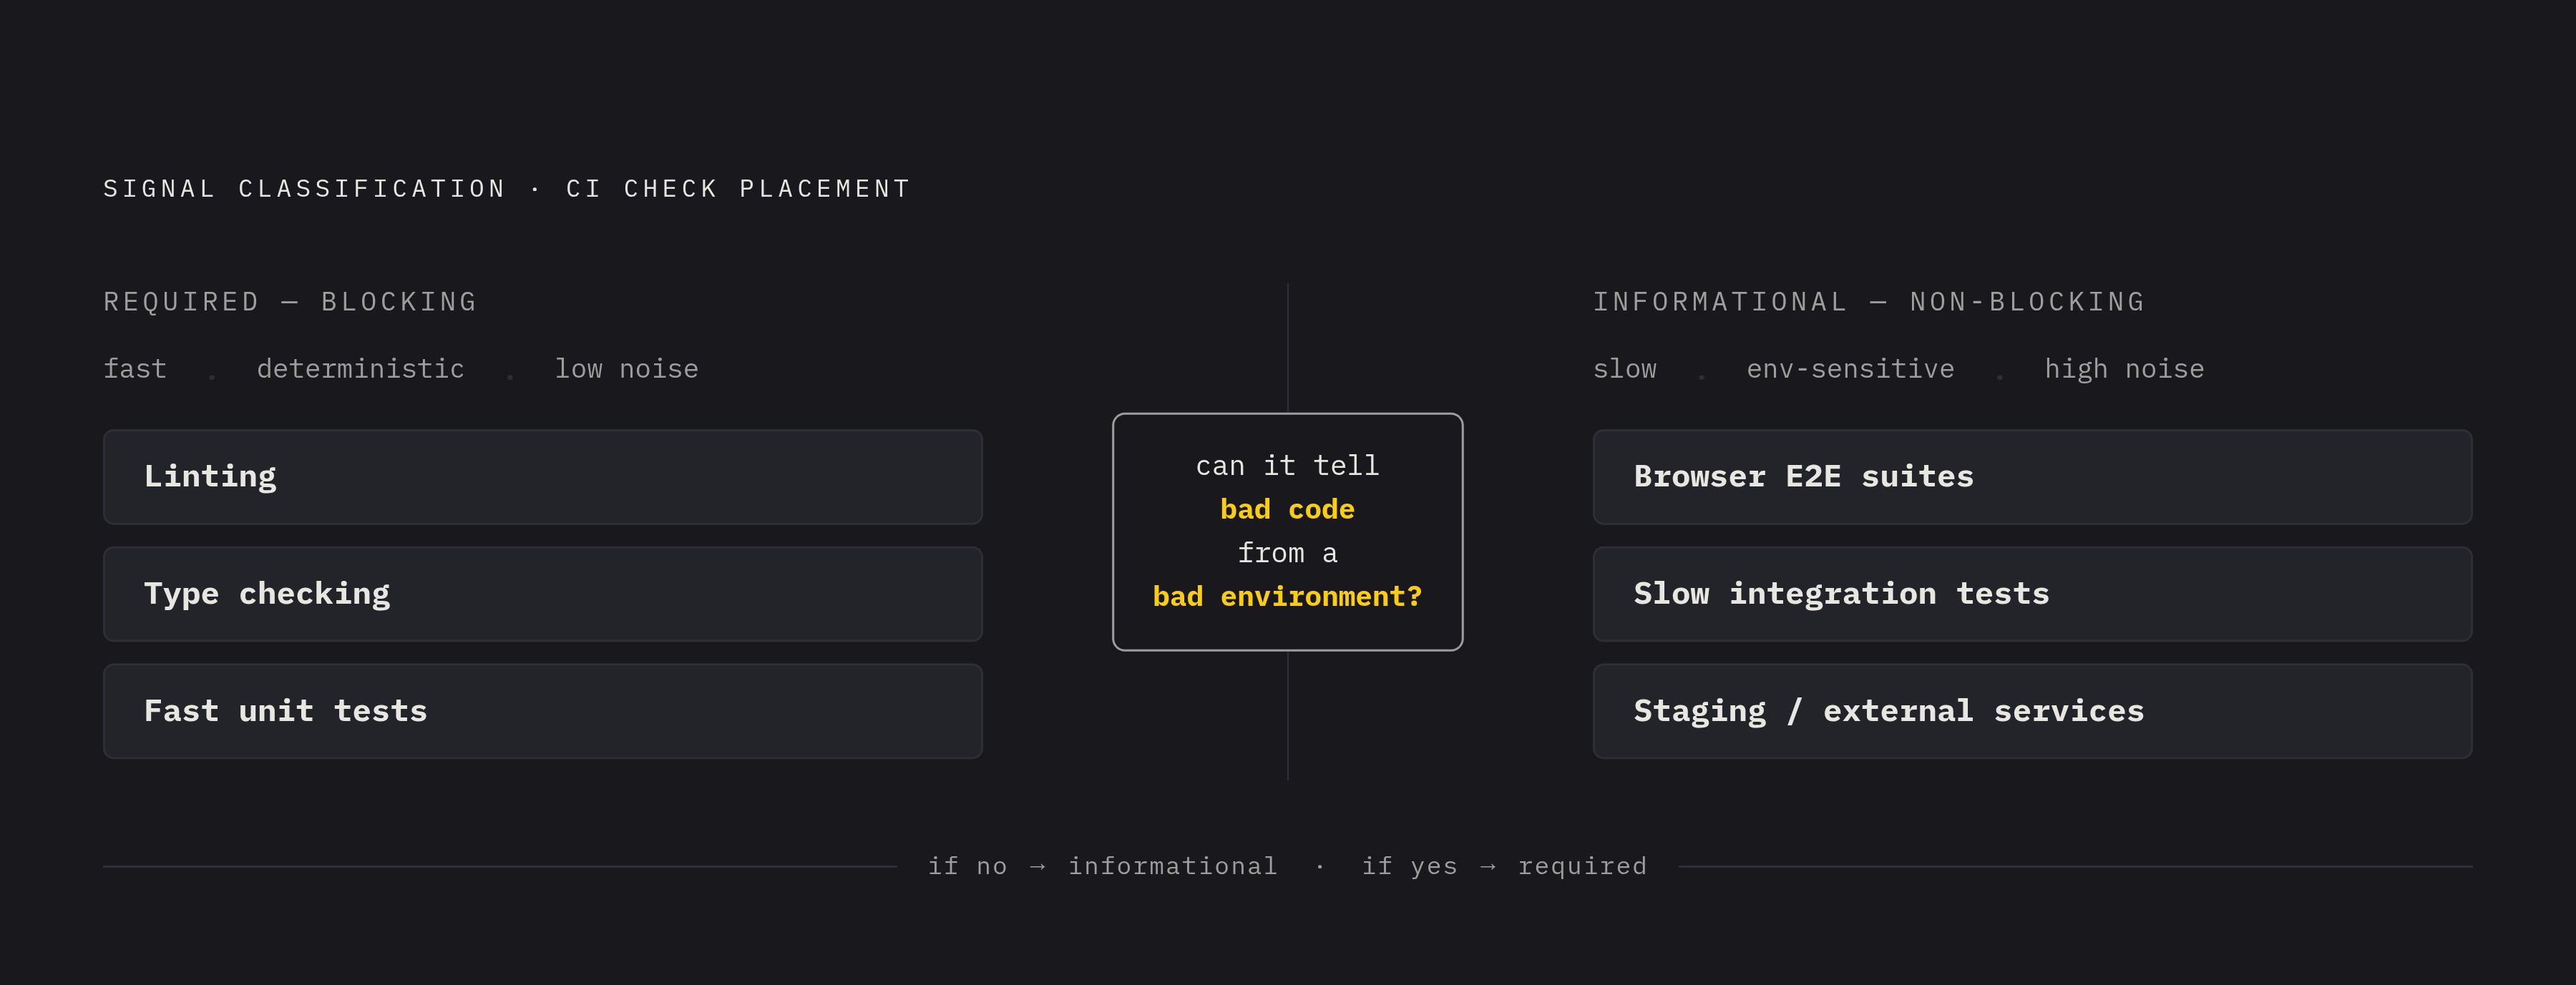The image size is (2576, 985).
Task: Click the 'low noise' label
Action: pyautogui.click(x=626, y=369)
